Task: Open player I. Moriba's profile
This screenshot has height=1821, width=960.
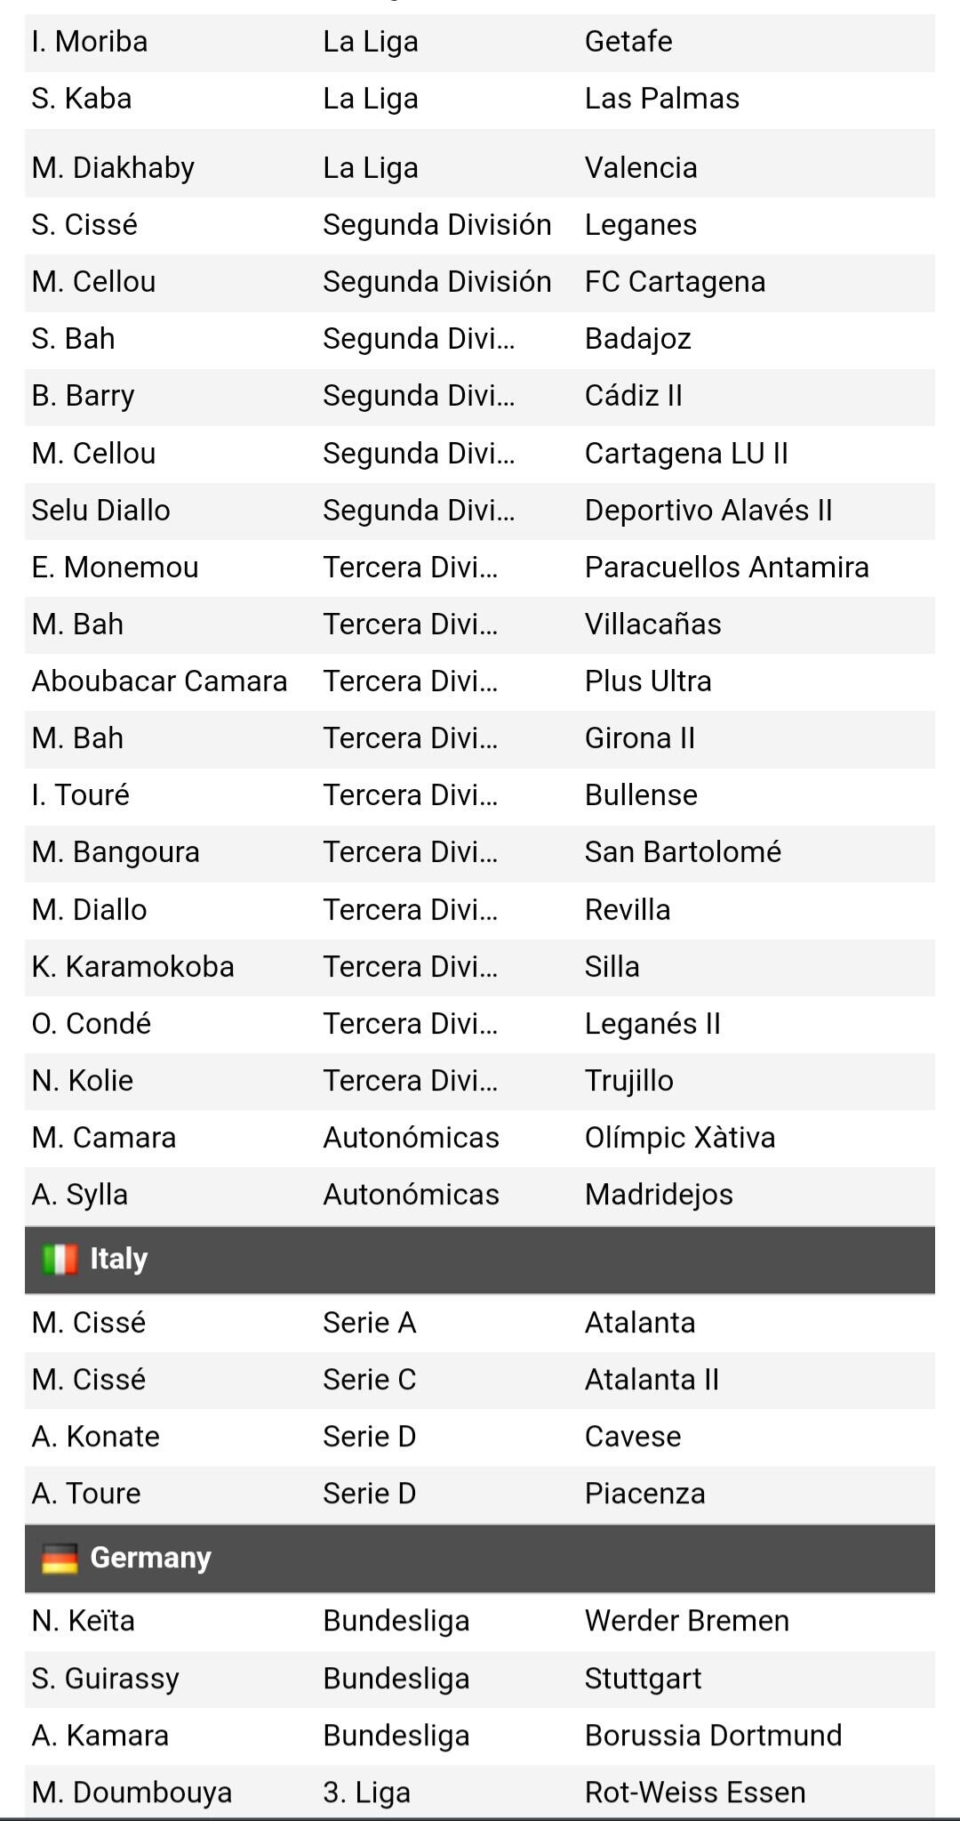Action: (x=90, y=42)
